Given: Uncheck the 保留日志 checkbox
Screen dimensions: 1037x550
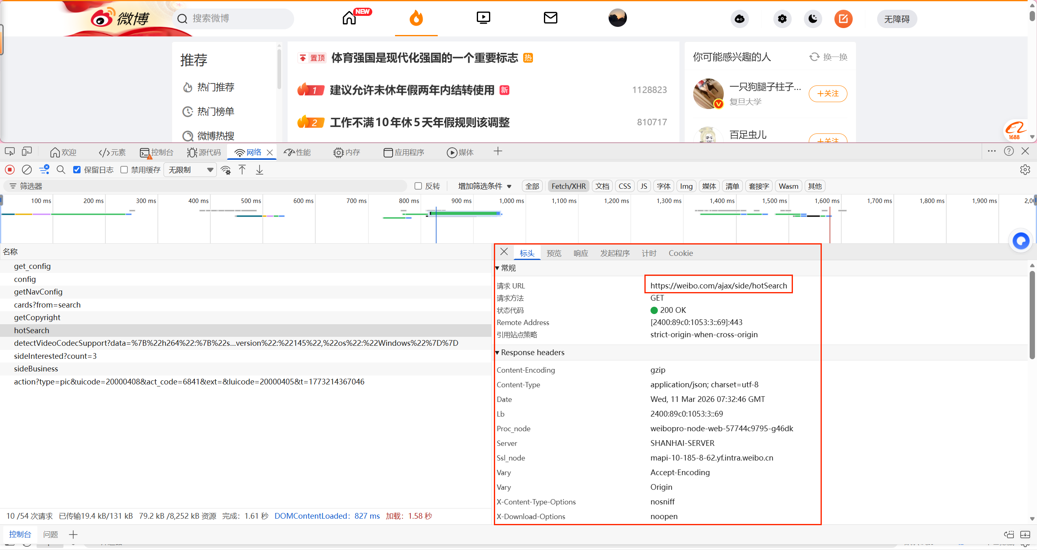Looking at the screenshot, I should click(77, 170).
